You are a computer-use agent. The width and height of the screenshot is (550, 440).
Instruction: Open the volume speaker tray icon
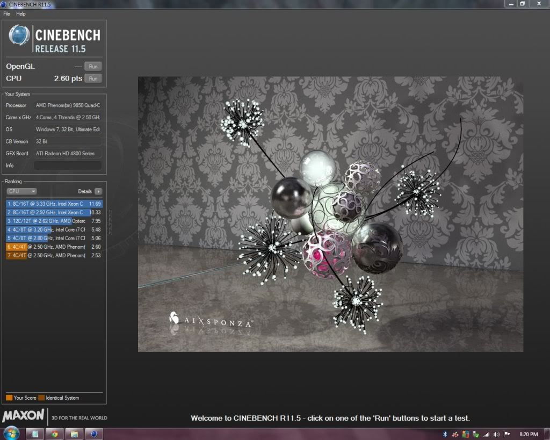click(496, 435)
